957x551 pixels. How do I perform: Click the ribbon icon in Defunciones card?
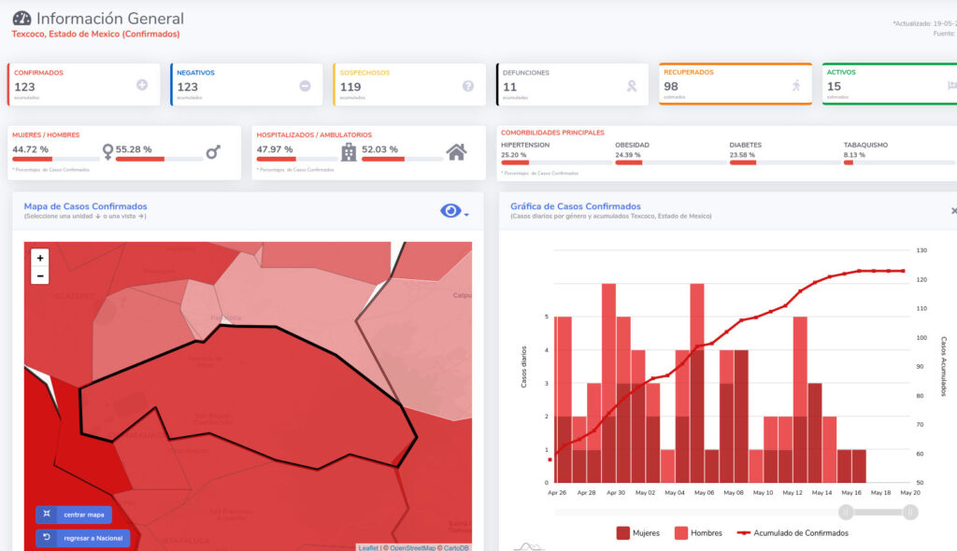click(x=631, y=86)
